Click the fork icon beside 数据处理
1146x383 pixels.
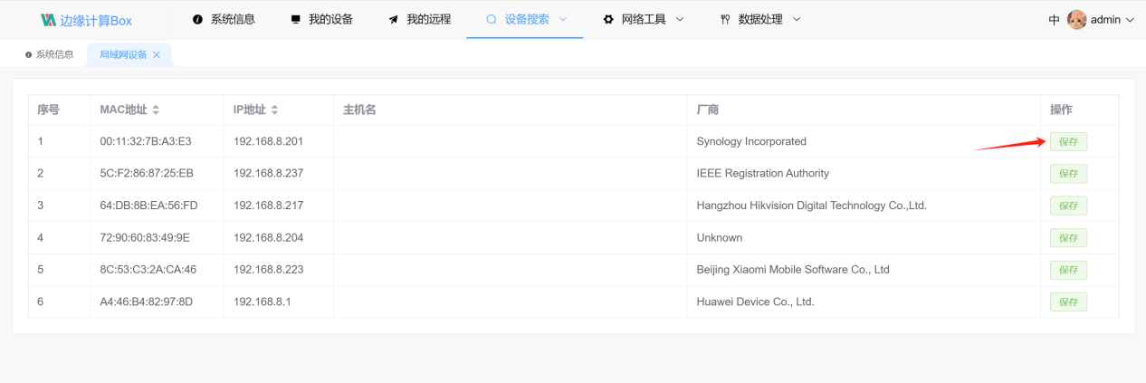coord(725,19)
